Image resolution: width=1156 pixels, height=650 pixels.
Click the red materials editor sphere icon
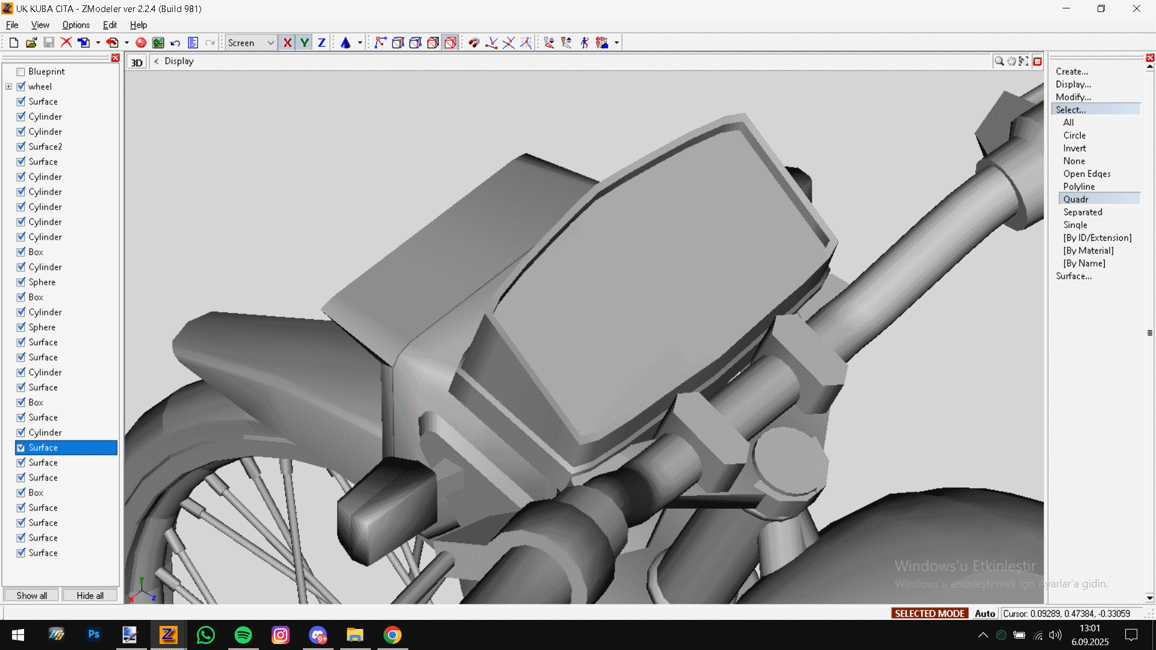[141, 43]
